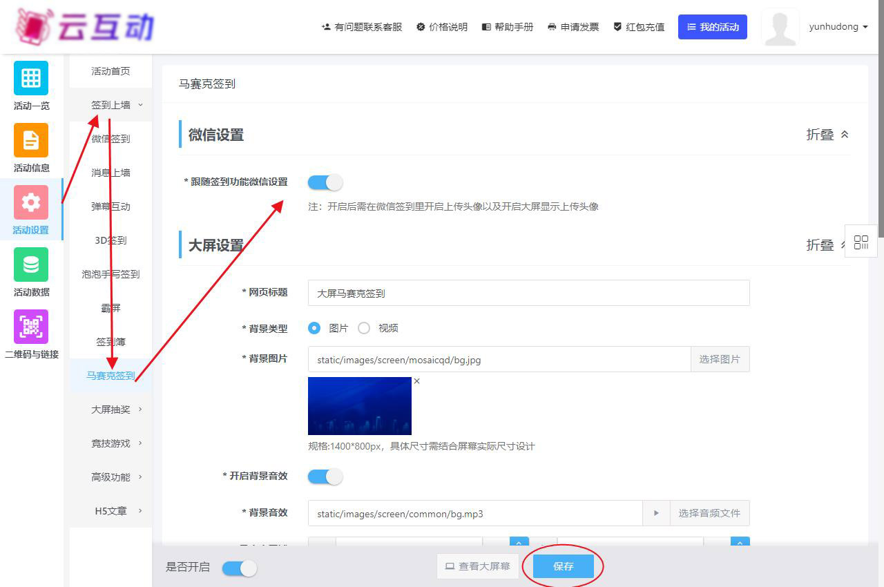Click the floating QR code icon at right
884x587 pixels.
click(x=861, y=242)
